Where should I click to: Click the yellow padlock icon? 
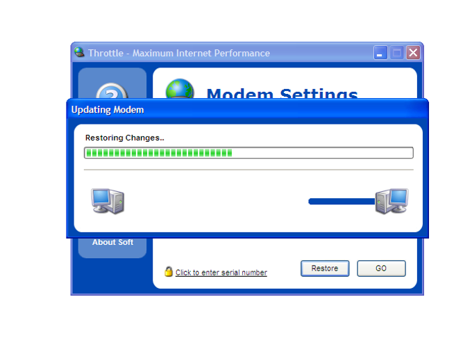pyautogui.click(x=169, y=271)
